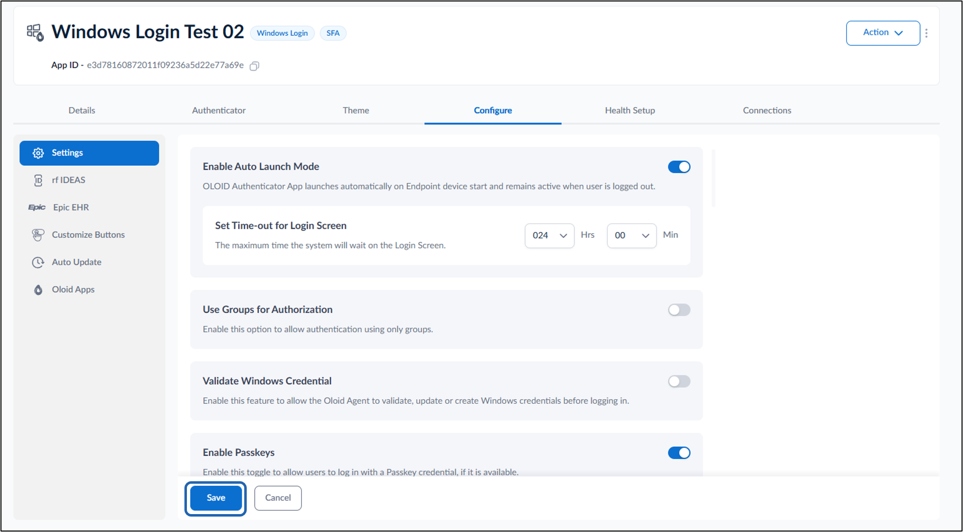Open Oloid Apps label in sidebar

73,290
